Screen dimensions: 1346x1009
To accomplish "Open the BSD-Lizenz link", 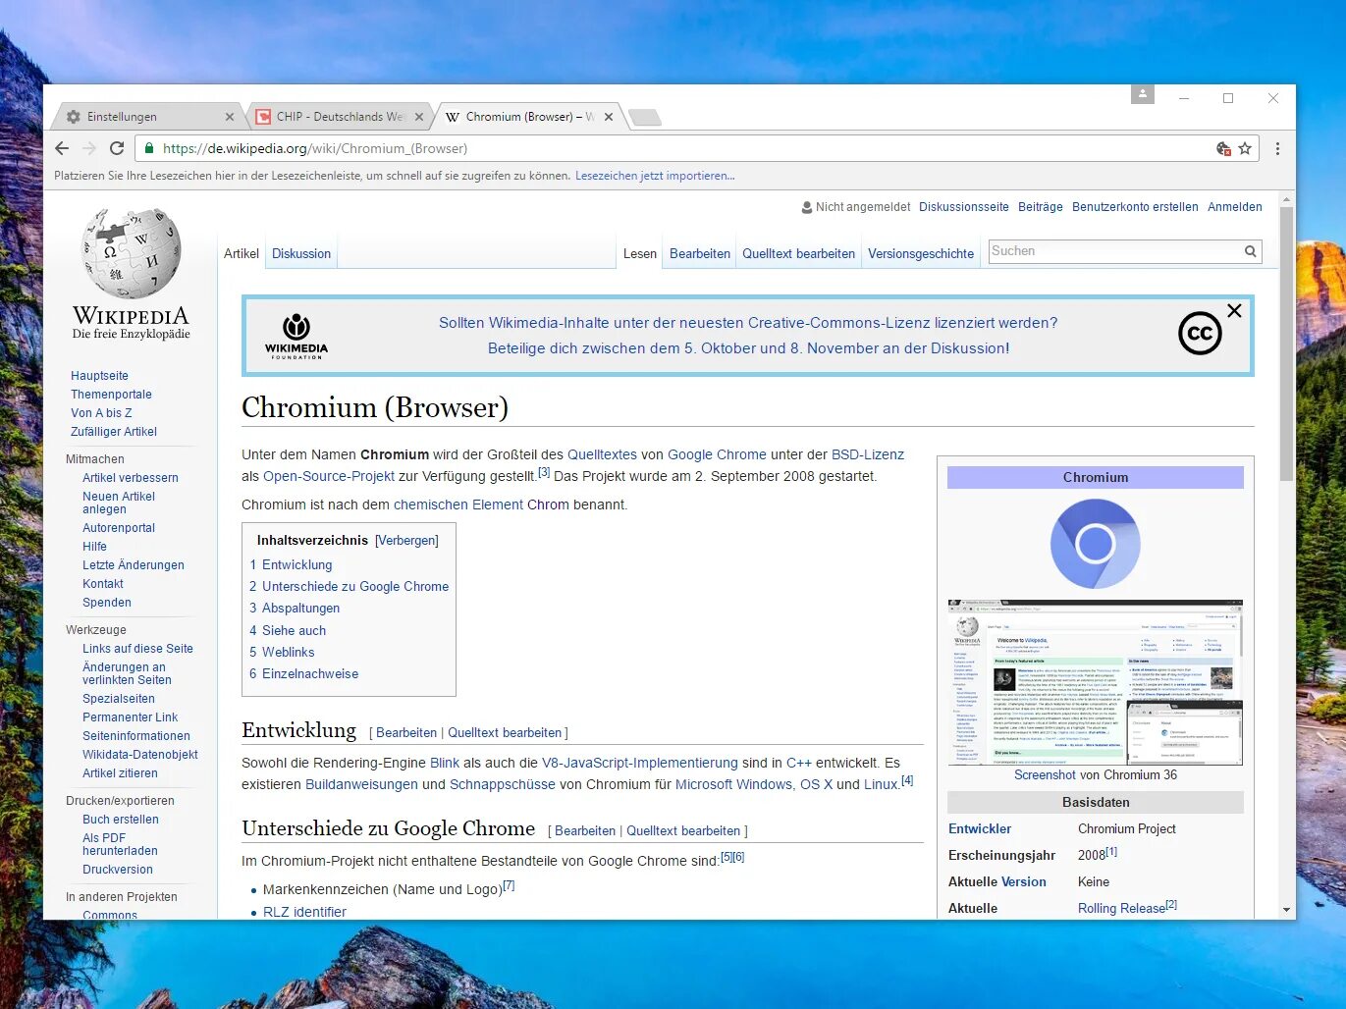I will point(868,454).
